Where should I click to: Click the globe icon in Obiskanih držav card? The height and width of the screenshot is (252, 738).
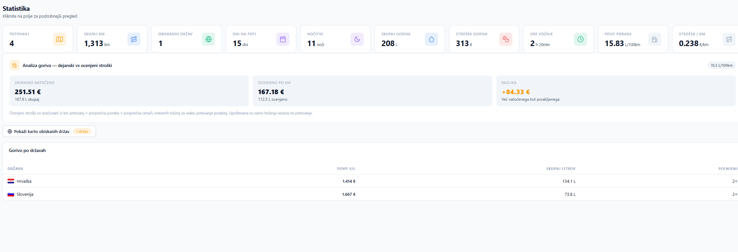pyautogui.click(x=208, y=39)
